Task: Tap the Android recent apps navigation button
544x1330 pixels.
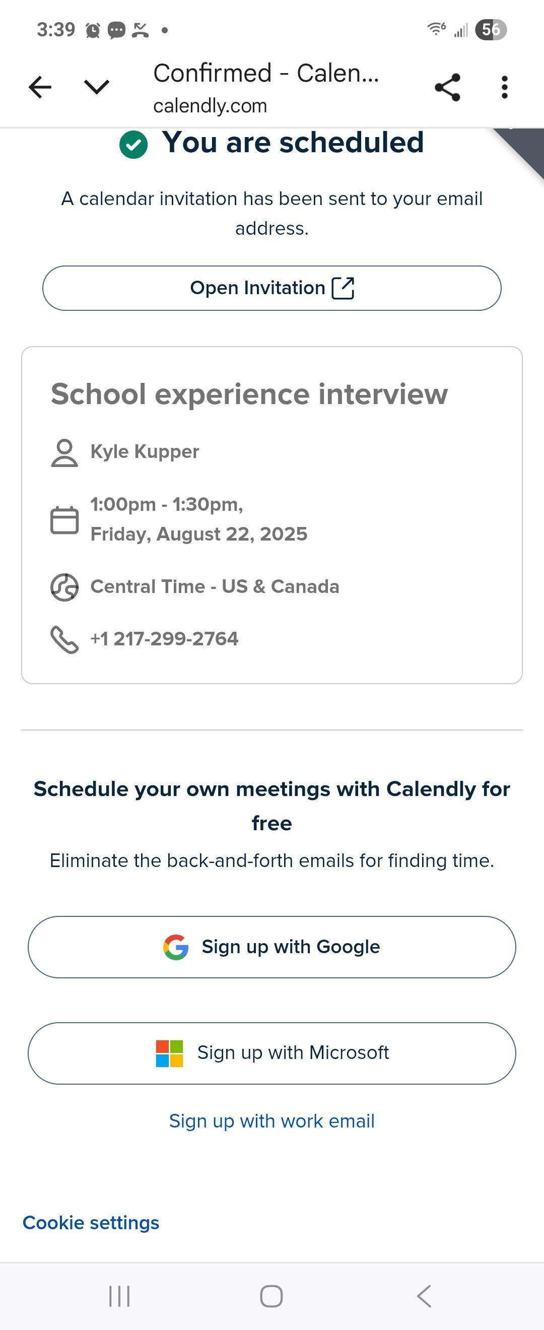Action: click(x=119, y=1296)
